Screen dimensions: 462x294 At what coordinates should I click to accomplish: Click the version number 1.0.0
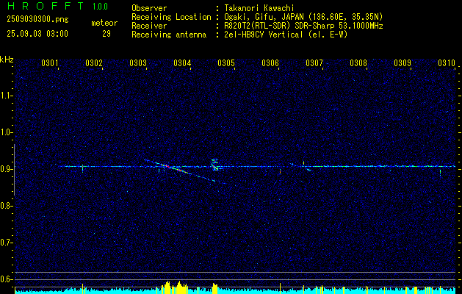click(x=100, y=7)
